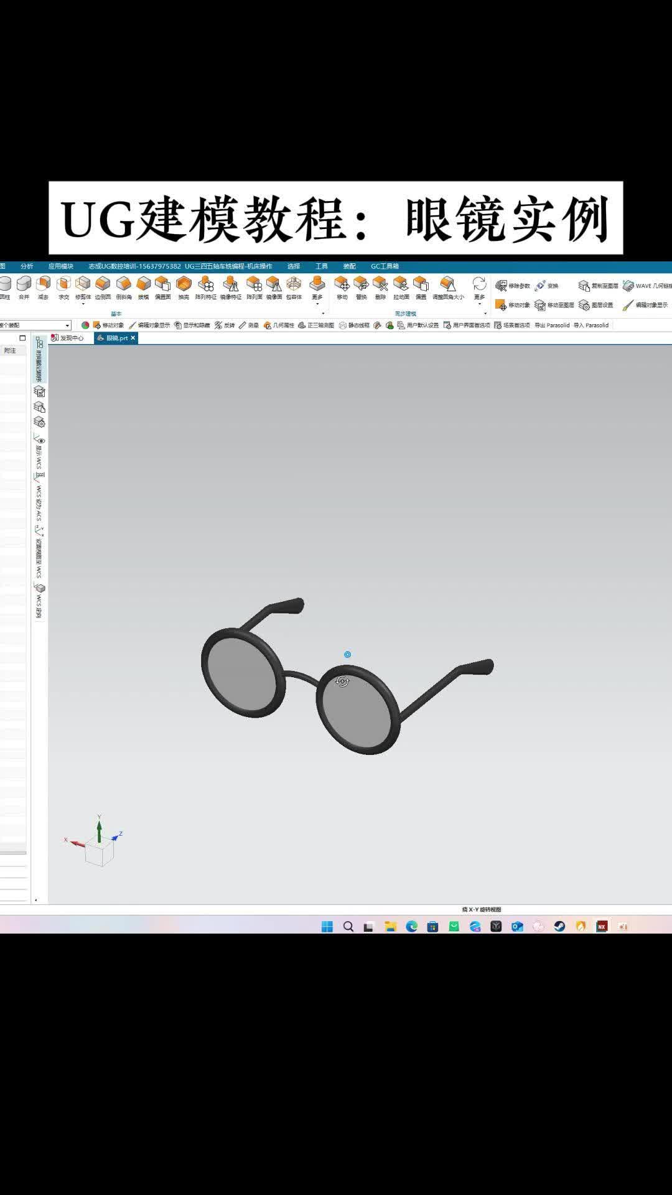The image size is (672, 1195).
Task: Select the 阵列面 (Pattern Face) tool
Action: [x=254, y=288]
